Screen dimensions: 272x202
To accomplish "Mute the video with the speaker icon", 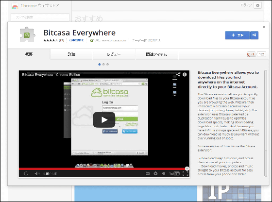I will click(37, 173).
